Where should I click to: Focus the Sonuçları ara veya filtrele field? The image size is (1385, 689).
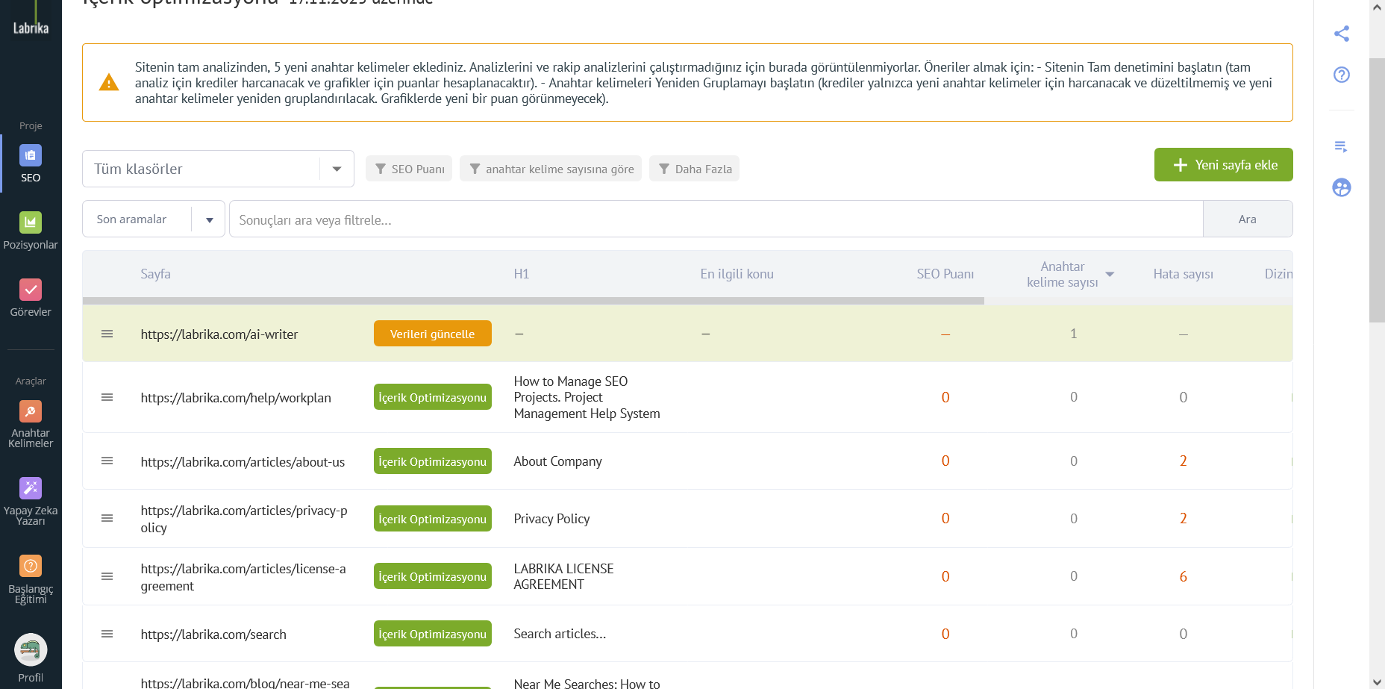716,219
